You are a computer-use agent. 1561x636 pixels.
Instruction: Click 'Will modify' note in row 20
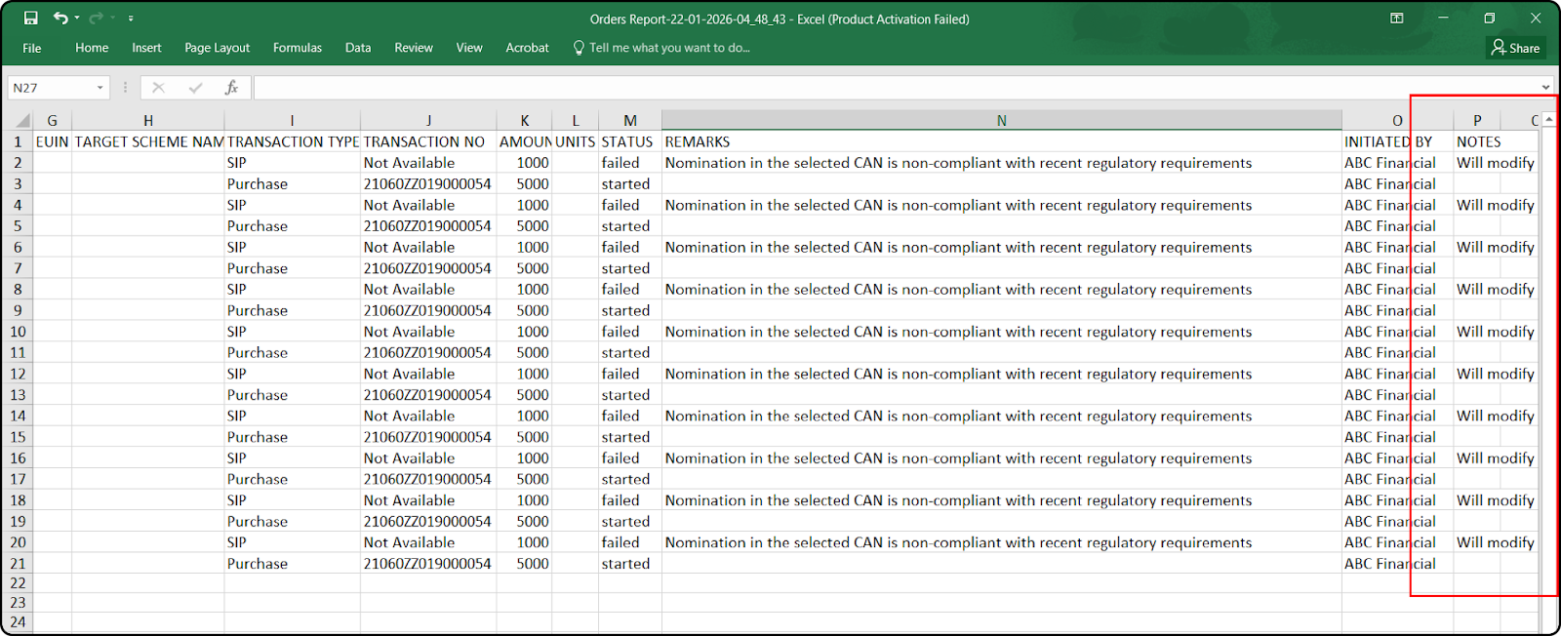(x=1495, y=542)
